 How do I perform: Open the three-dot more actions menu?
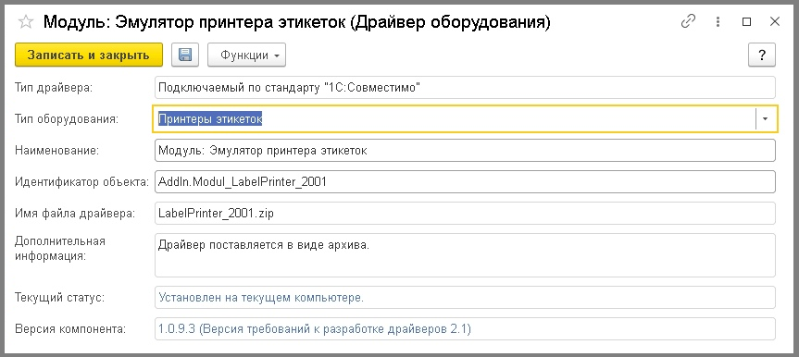(718, 22)
